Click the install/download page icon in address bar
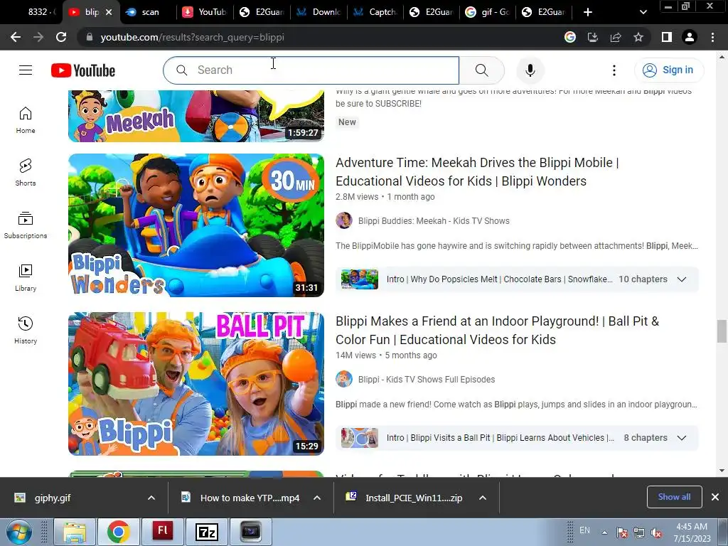Image resolution: width=728 pixels, height=546 pixels. [x=593, y=37]
